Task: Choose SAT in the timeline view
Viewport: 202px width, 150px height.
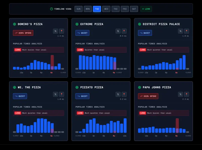Action: coord(134,9)
